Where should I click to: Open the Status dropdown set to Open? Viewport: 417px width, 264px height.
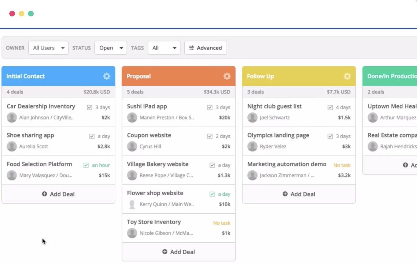pos(111,48)
